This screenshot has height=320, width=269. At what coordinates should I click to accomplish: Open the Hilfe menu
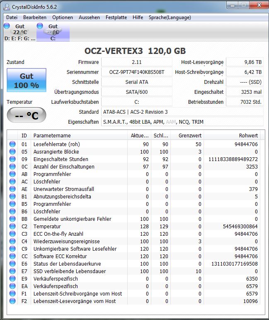[138, 17]
